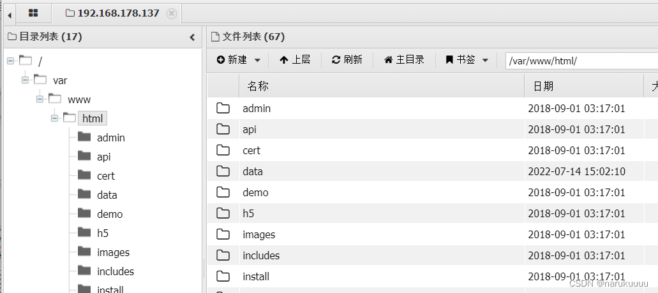Viewport: 658px width, 293px height.
Task: Select admin folder in directory tree
Action: (x=111, y=138)
